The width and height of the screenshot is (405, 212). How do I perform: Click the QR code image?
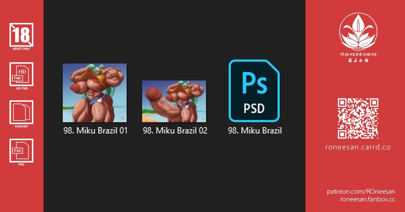(x=358, y=118)
